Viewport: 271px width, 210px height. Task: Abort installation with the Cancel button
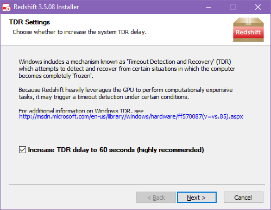[243, 198]
